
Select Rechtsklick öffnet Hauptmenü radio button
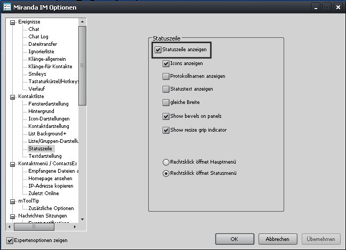tap(166, 162)
